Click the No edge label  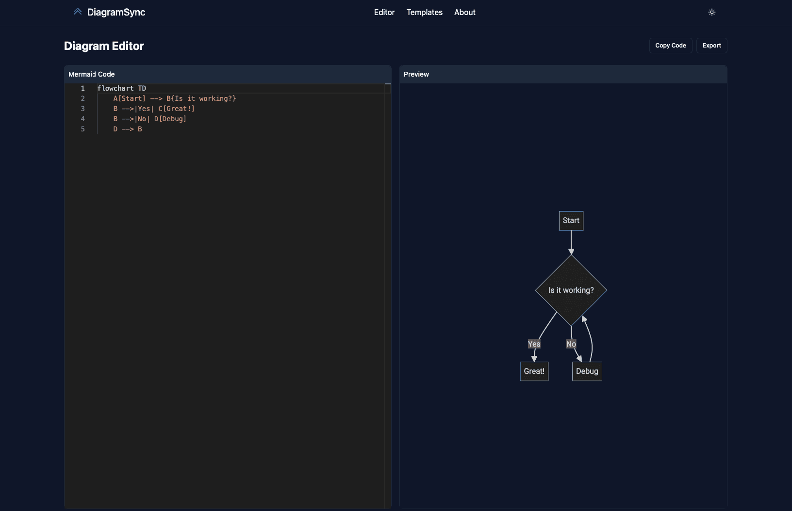pos(571,344)
